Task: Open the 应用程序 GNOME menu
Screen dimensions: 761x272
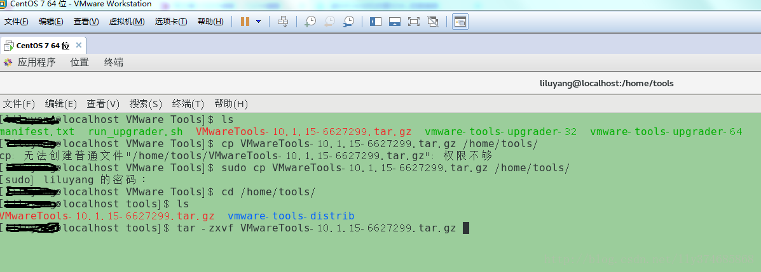Action: 37,62
